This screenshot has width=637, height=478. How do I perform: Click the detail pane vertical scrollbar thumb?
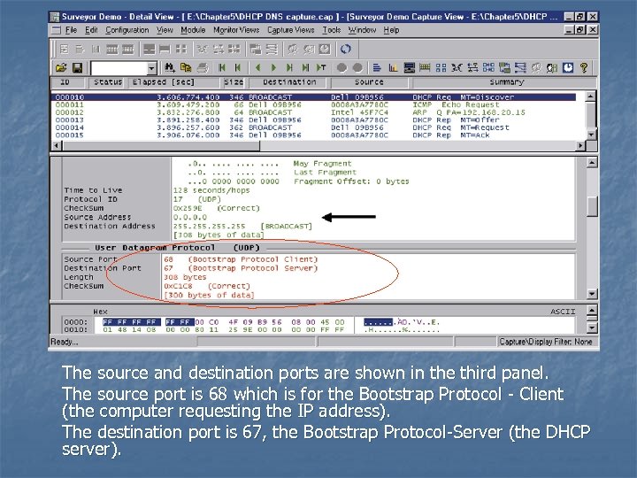[592, 206]
